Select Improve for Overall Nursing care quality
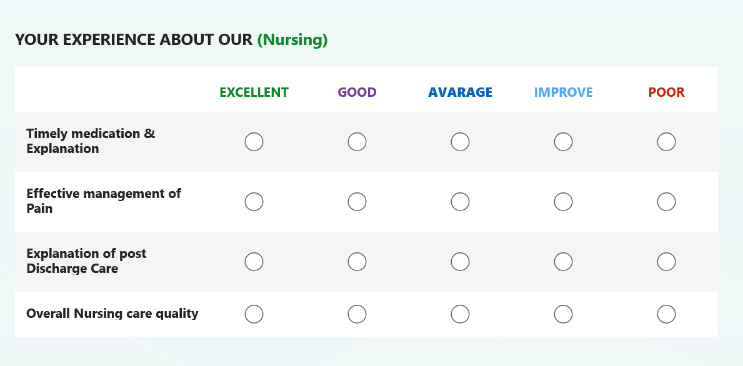The width and height of the screenshot is (743, 366). pos(563,314)
